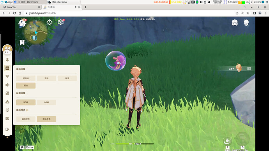
Task: Click the sidebar refresh reconnect icon
Action: 7,110
